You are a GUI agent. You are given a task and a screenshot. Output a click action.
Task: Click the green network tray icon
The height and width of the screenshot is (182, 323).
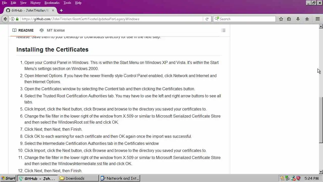[x=287, y=178]
